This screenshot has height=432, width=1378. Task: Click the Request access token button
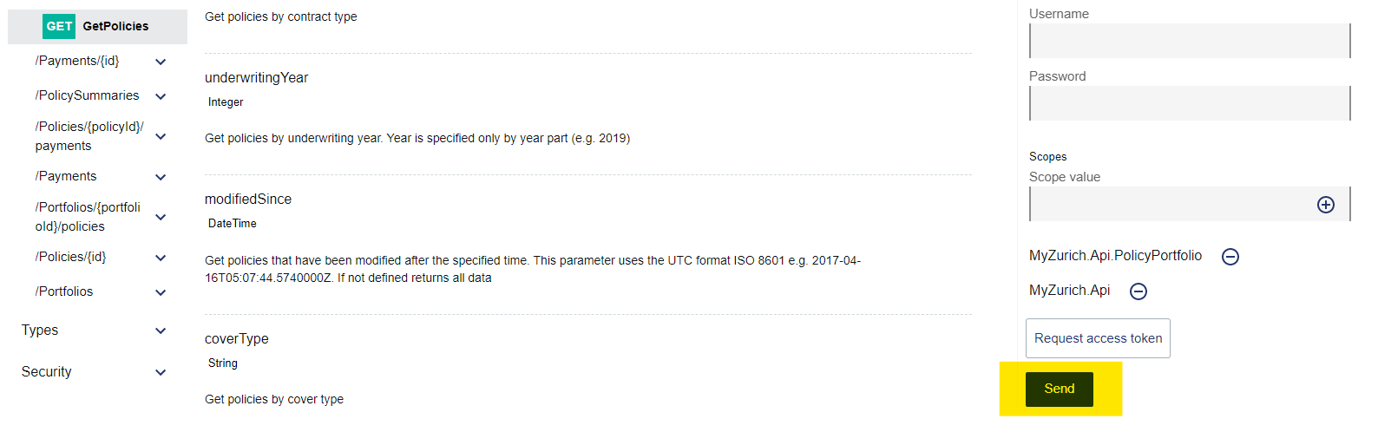[1098, 338]
